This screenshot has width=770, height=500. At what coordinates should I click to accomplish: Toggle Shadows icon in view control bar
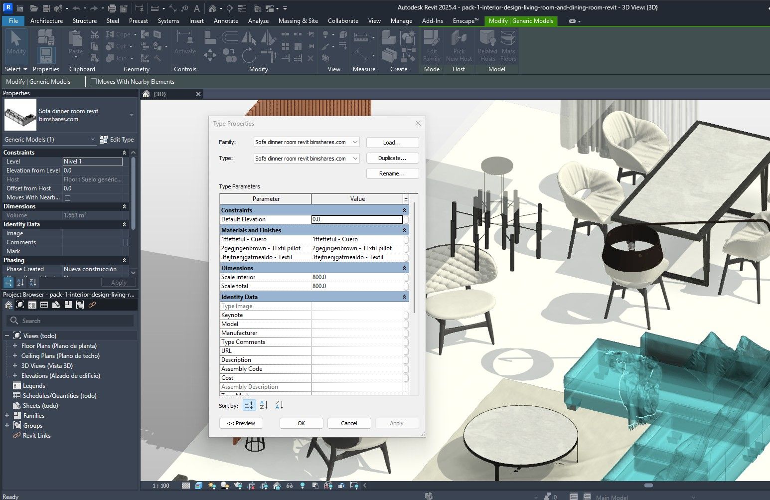point(225,486)
